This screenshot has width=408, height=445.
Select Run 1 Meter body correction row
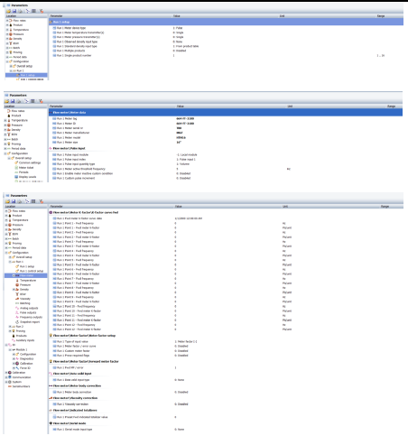click(x=226, y=393)
